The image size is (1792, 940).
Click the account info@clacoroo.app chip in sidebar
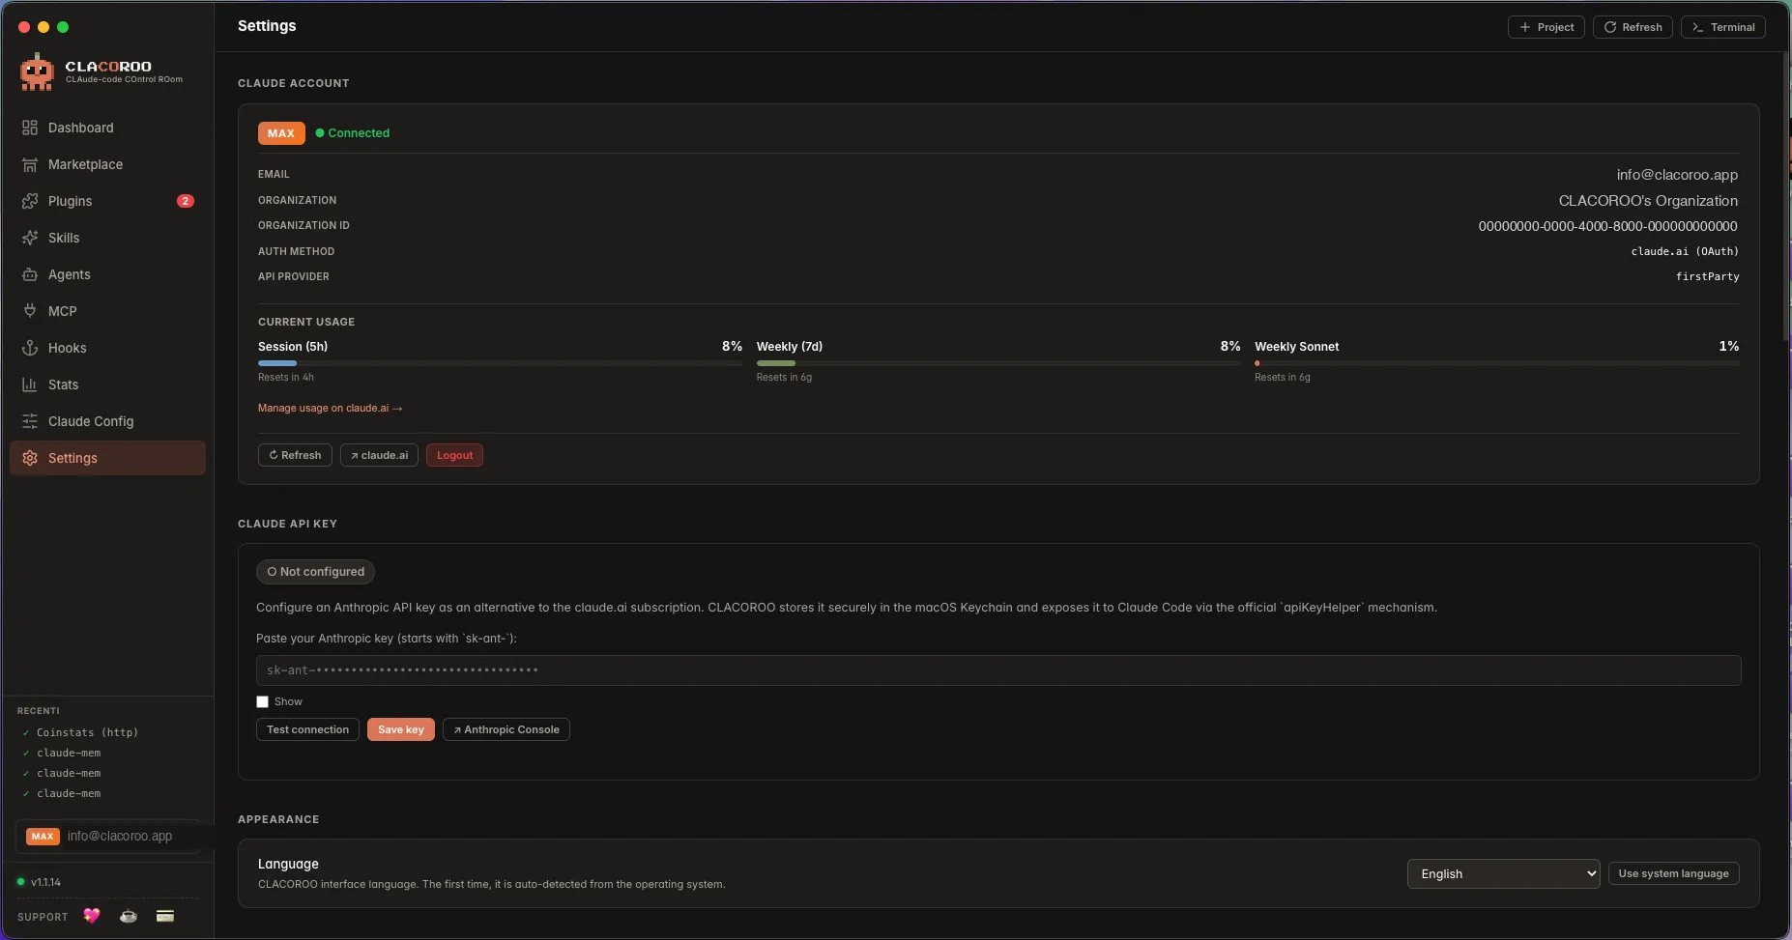click(x=107, y=837)
